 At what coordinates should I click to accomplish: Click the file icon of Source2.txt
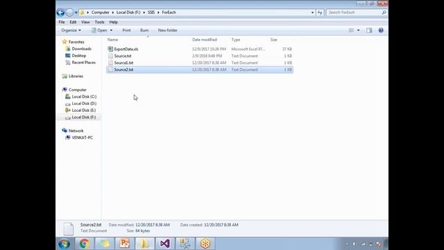(110, 69)
